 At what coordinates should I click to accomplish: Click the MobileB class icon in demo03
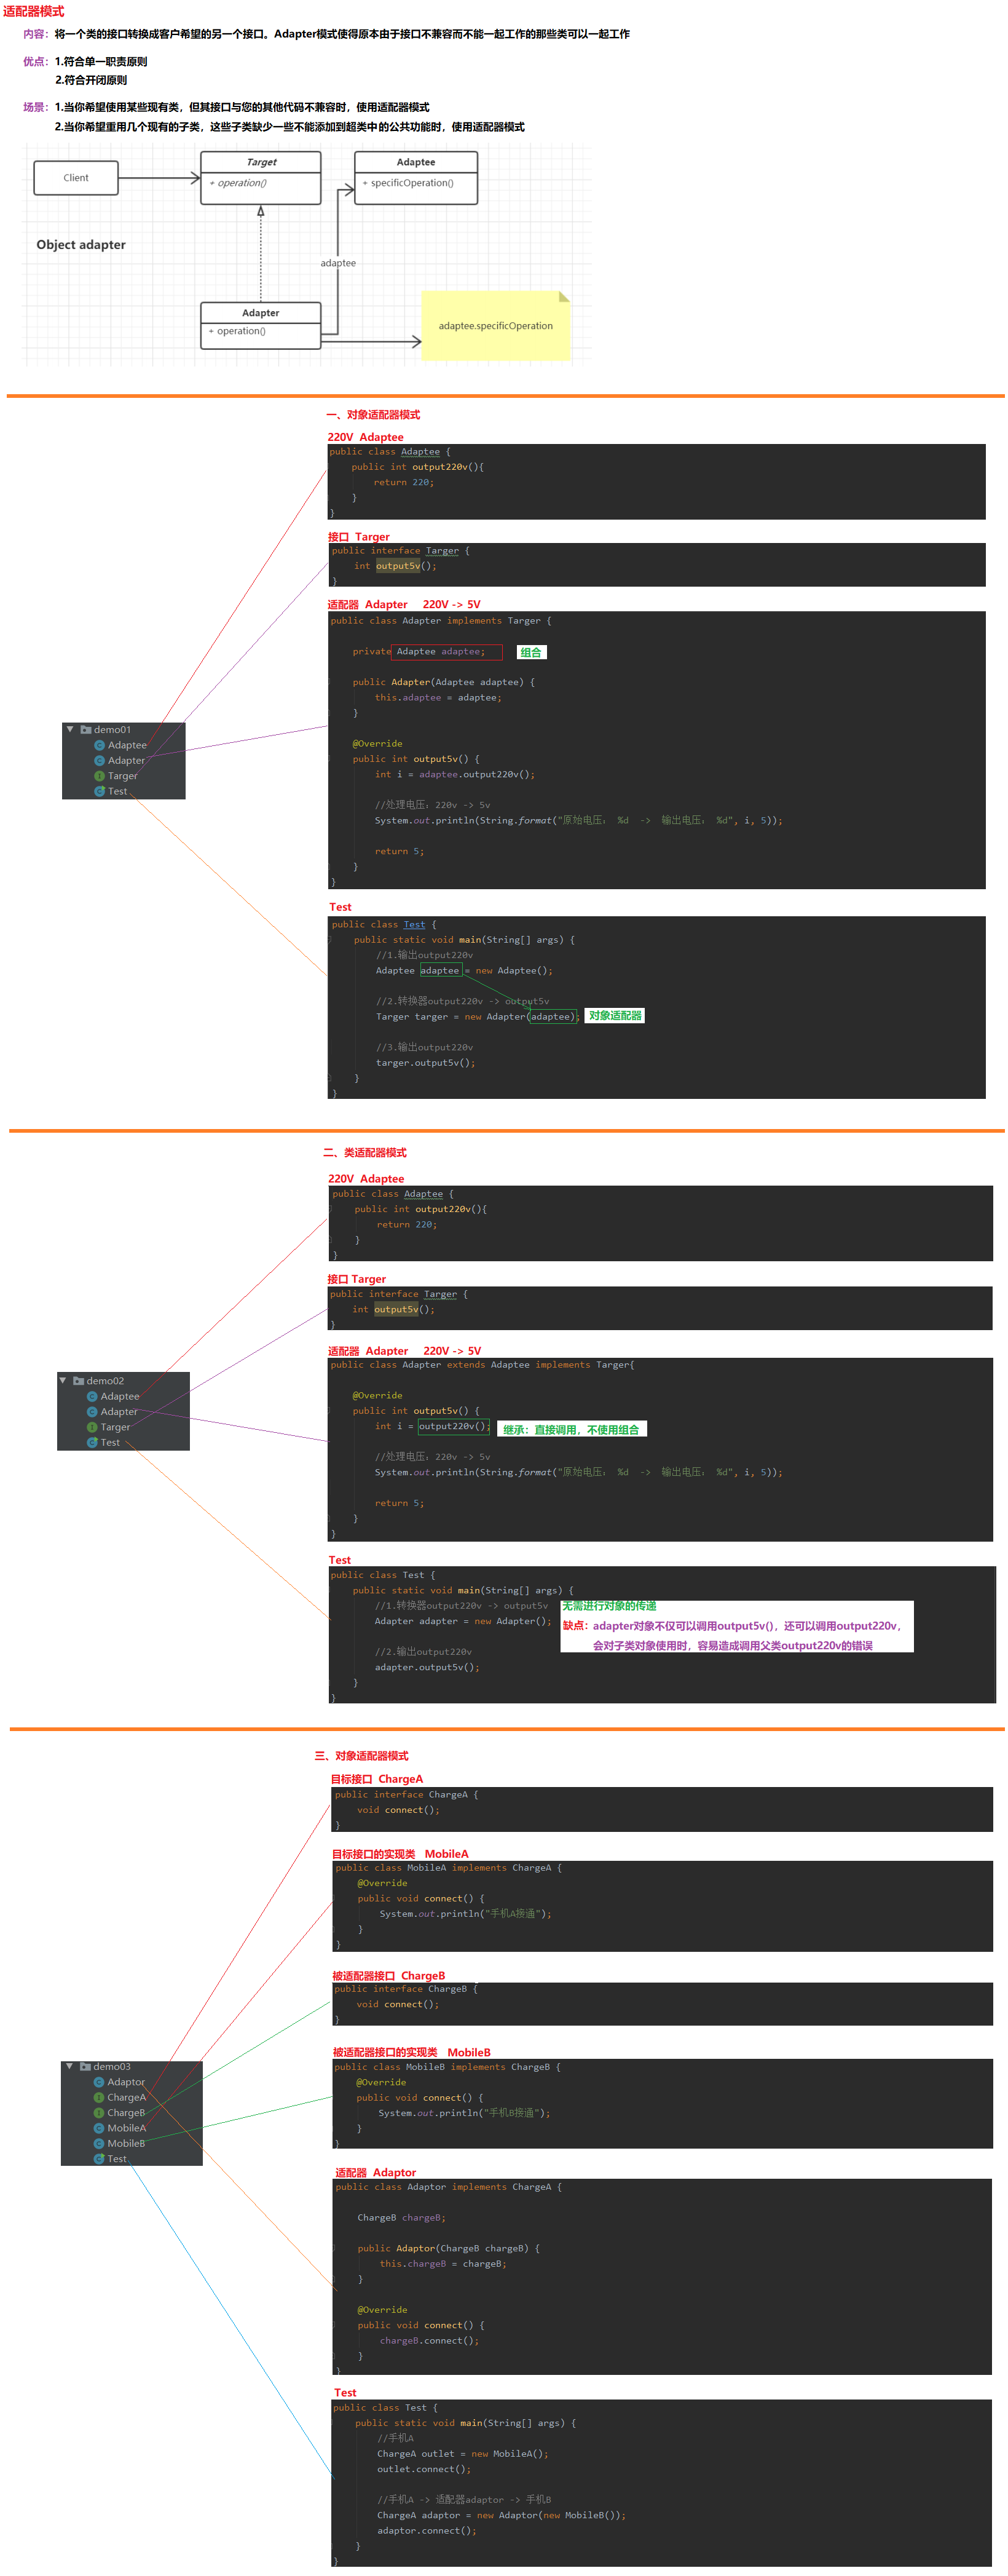pos(99,2143)
